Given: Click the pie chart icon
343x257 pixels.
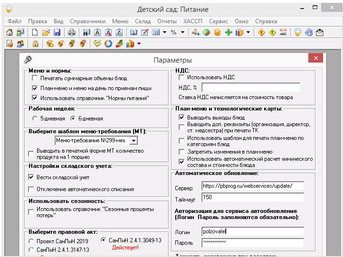Looking at the screenshot, I should (x=207, y=33).
